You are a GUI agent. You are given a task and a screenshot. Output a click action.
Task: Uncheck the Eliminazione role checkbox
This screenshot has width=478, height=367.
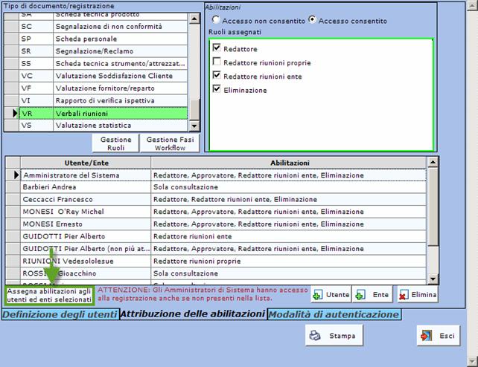tap(217, 90)
